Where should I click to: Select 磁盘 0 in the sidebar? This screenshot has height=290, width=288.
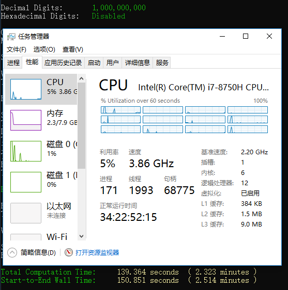41,151
